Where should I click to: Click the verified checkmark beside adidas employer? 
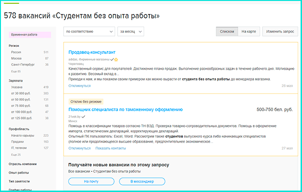(112, 59)
